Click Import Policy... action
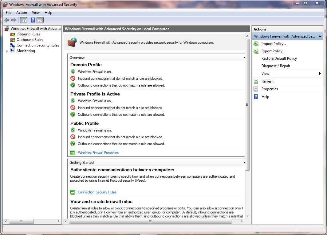Screen dimensions: 327x235 [274, 44]
